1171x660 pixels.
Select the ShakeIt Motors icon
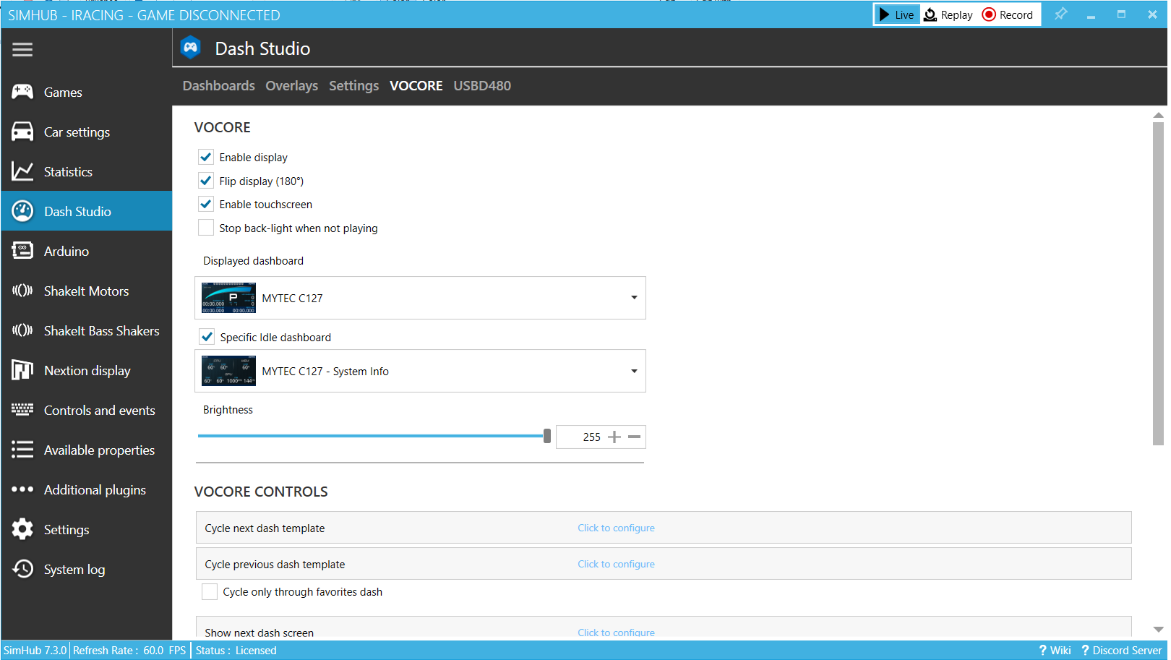point(22,291)
